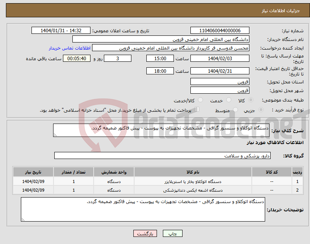This screenshot has height=244, width=310.
Task: Click the resize handle of the توضیحات خریدار box
Action: point(23,219)
